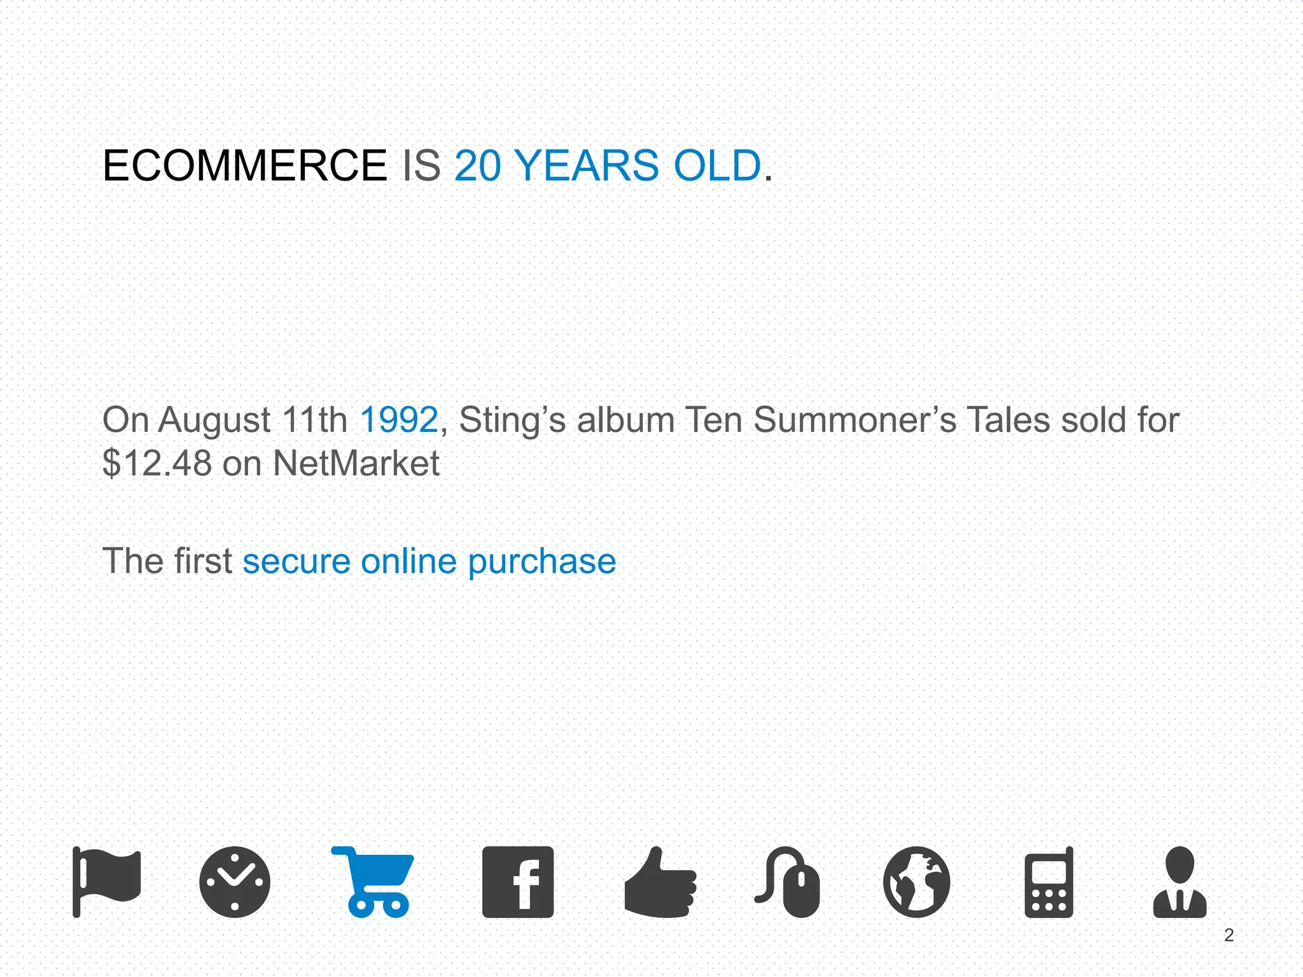
Task: Click the blue year "1992"
Action: [x=400, y=420]
